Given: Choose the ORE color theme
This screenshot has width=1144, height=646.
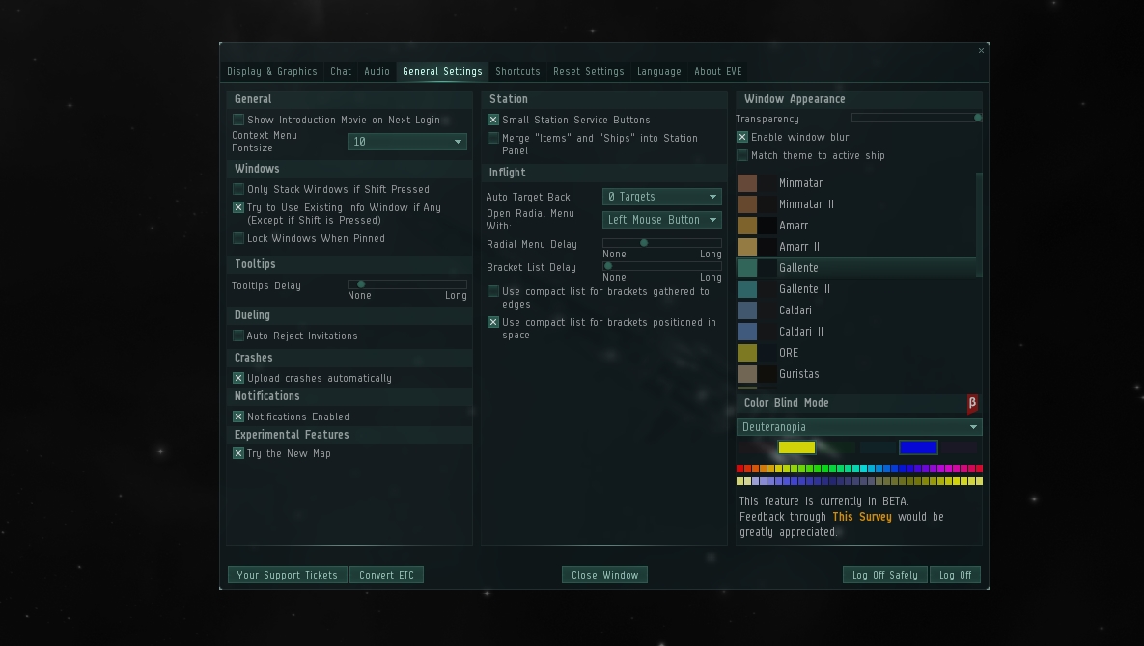Looking at the screenshot, I should pyautogui.click(x=855, y=353).
